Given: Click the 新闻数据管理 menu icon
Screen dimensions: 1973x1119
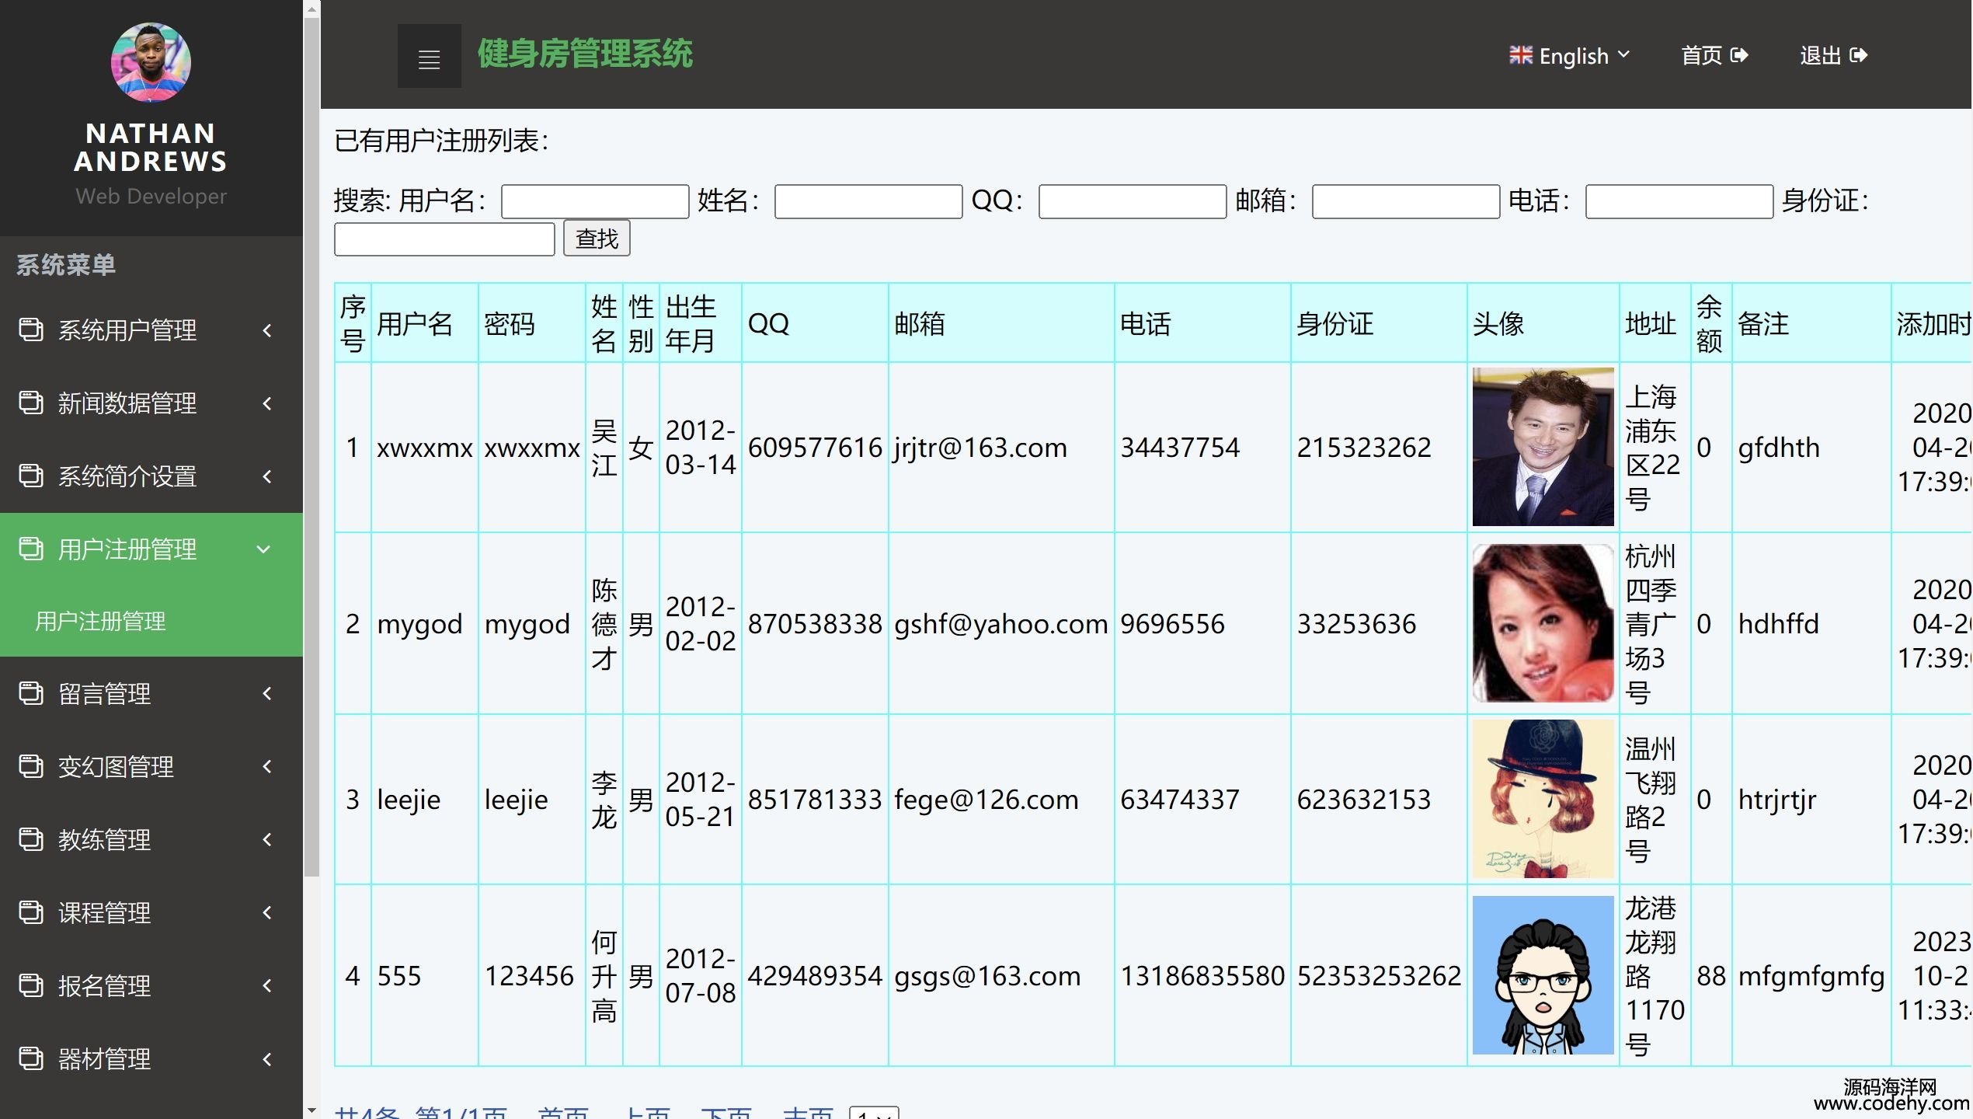Looking at the screenshot, I should pyautogui.click(x=31, y=403).
